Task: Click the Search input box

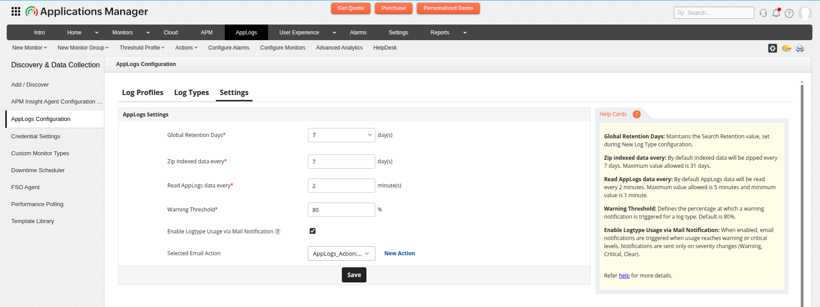Action: click(x=714, y=13)
